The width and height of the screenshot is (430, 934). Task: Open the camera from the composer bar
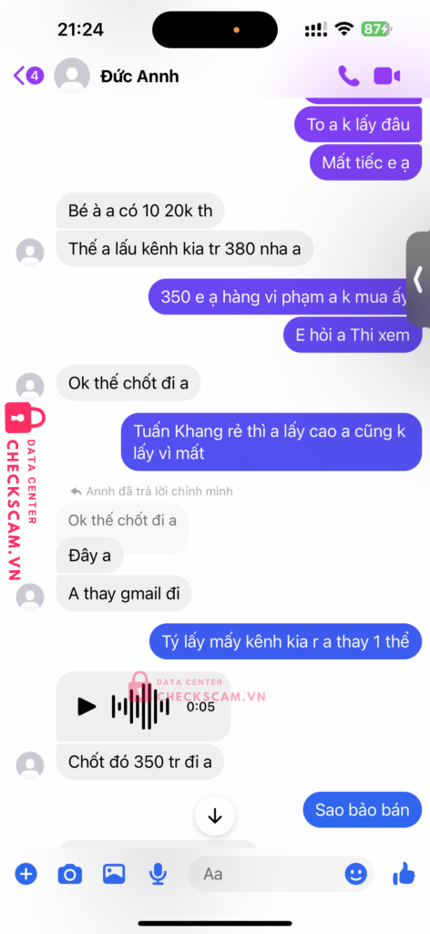point(69,875)
